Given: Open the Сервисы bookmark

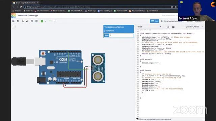Looking at the screenshot, I should 17,11.
